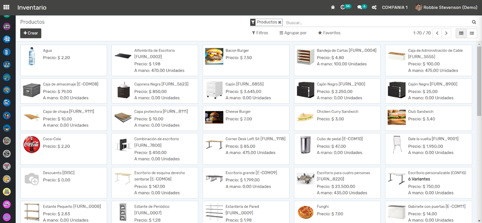Go to previous page of products
This screenshot has height=223, width=482.
coord(437,33)
